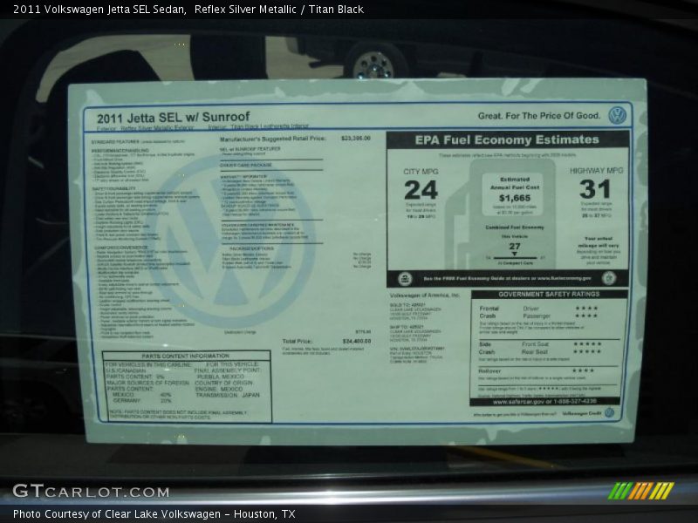Click the VW roundel beside the Volkswagen slogan
Screen dimensions: 698x523
618,115
